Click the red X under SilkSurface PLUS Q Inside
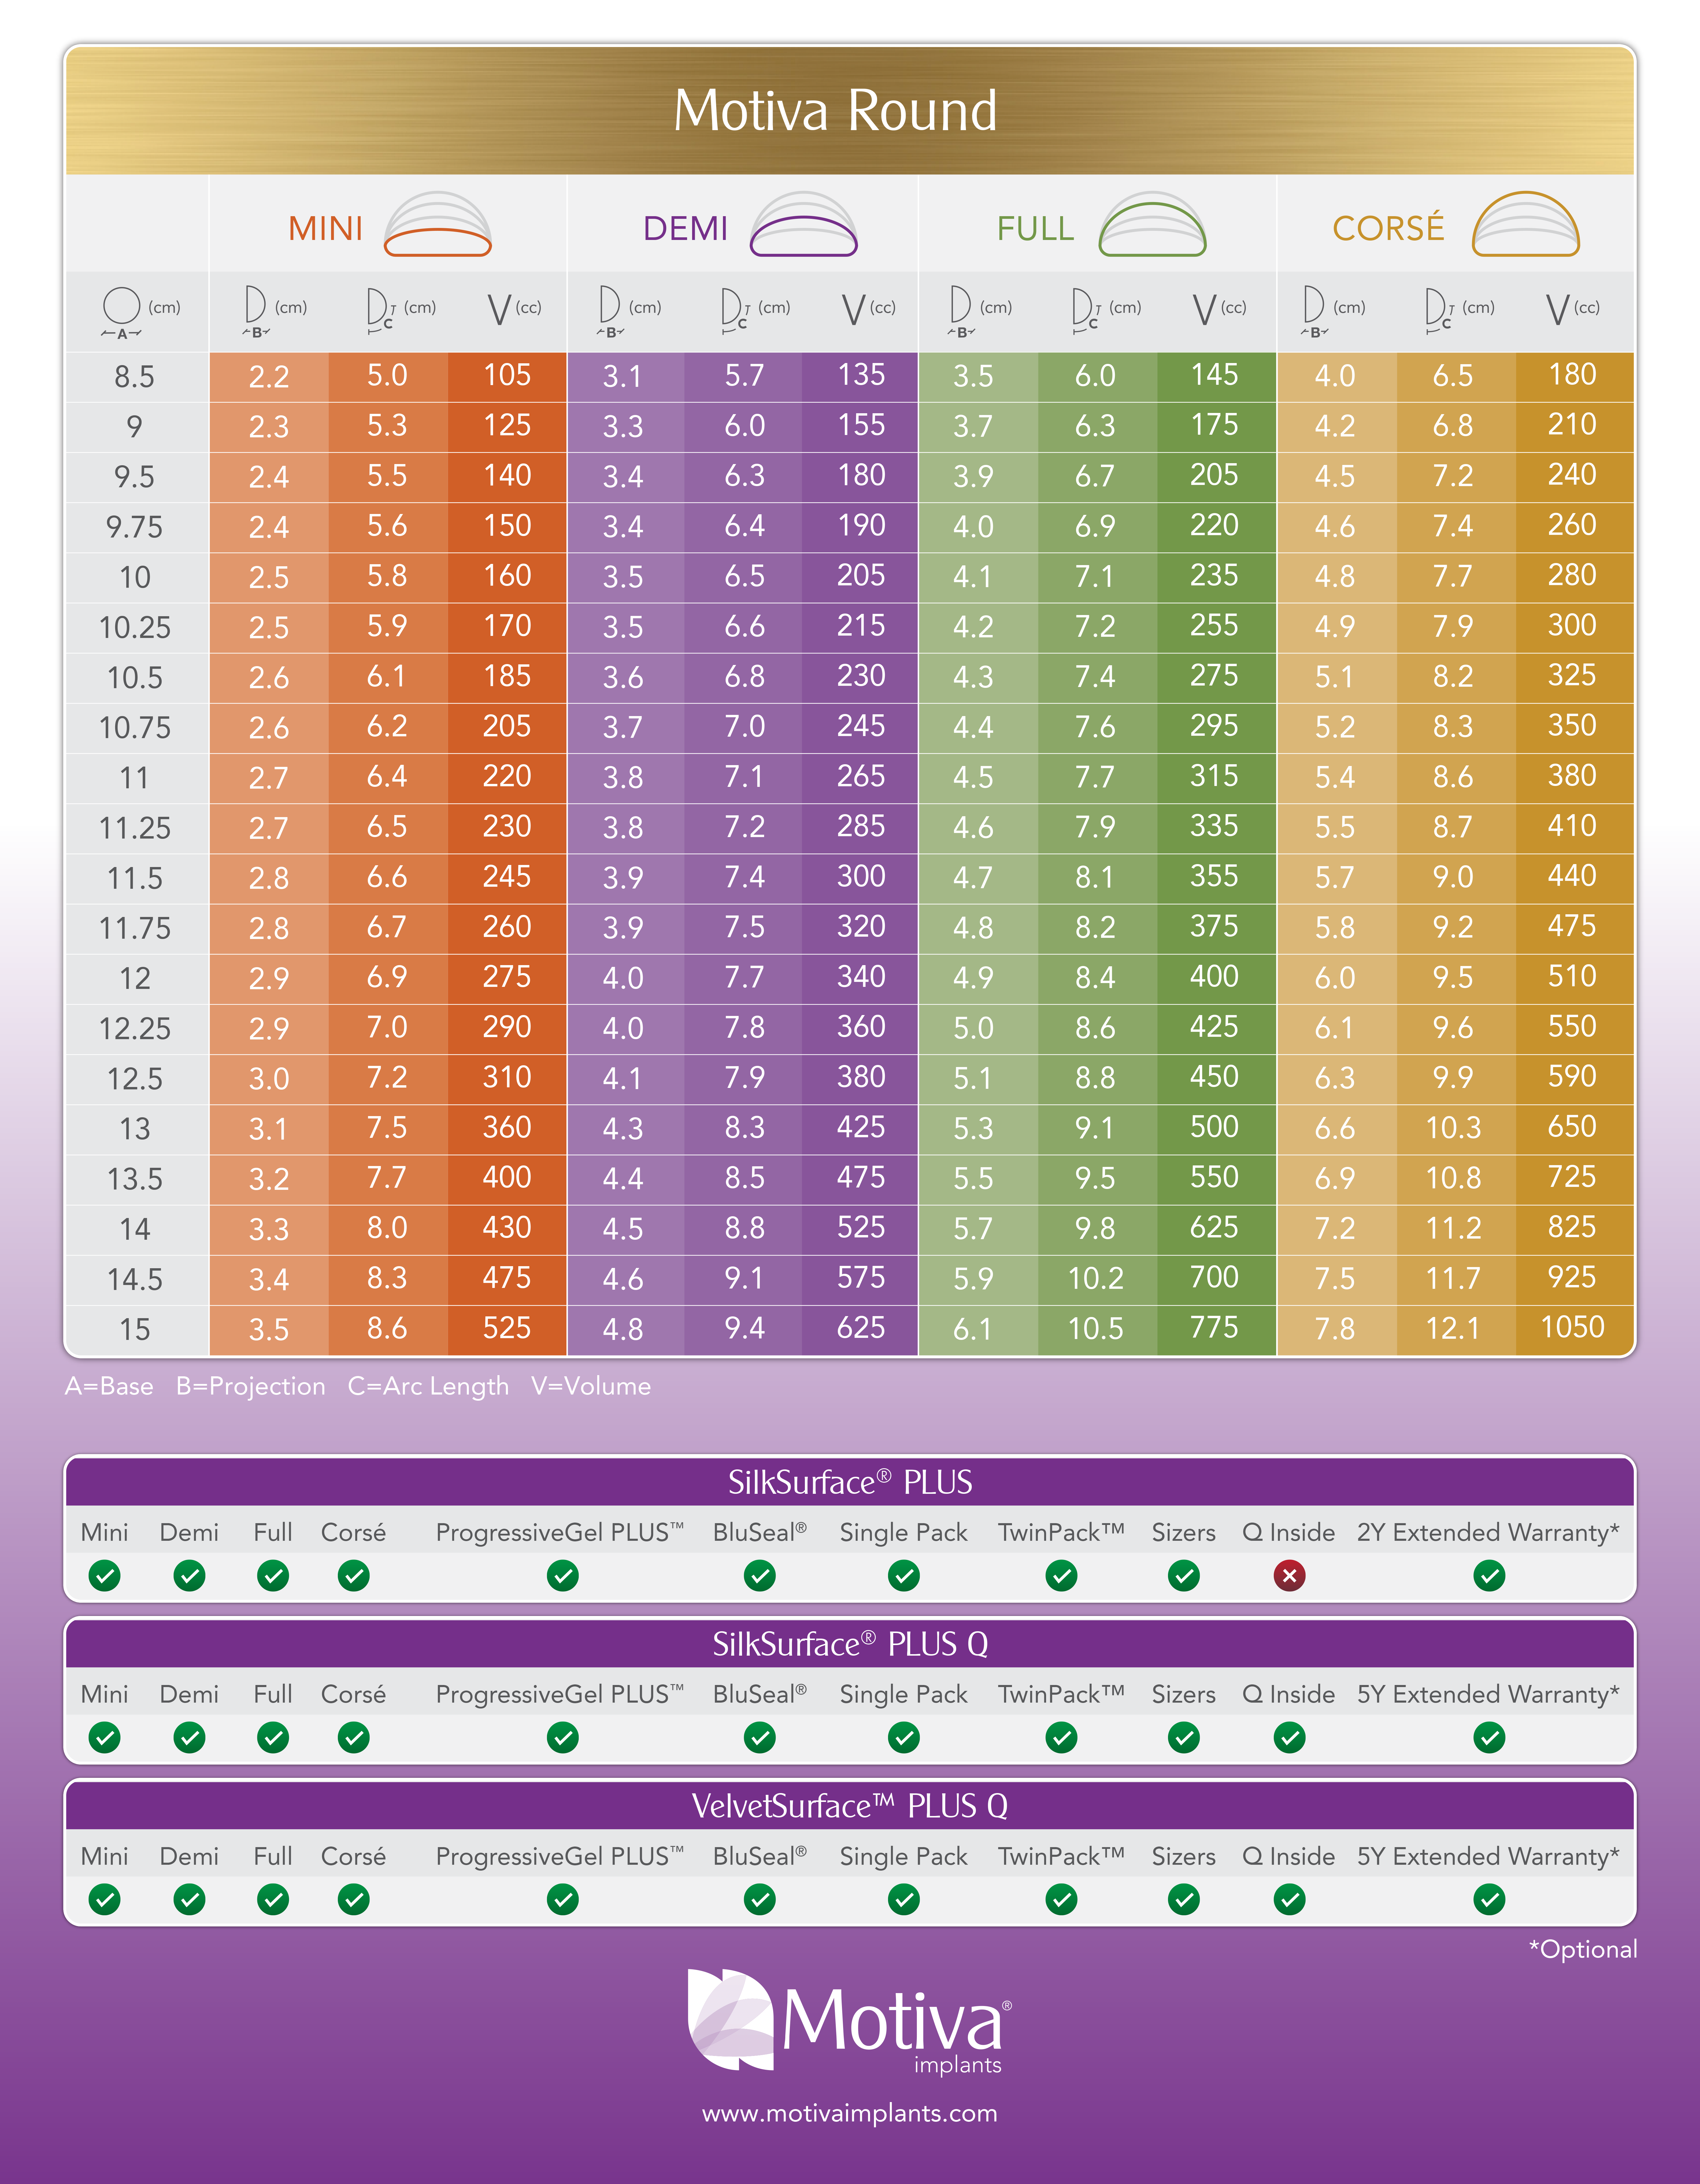The width and height of the screenshot is (1700, 2184). tap(1289, 1576)
